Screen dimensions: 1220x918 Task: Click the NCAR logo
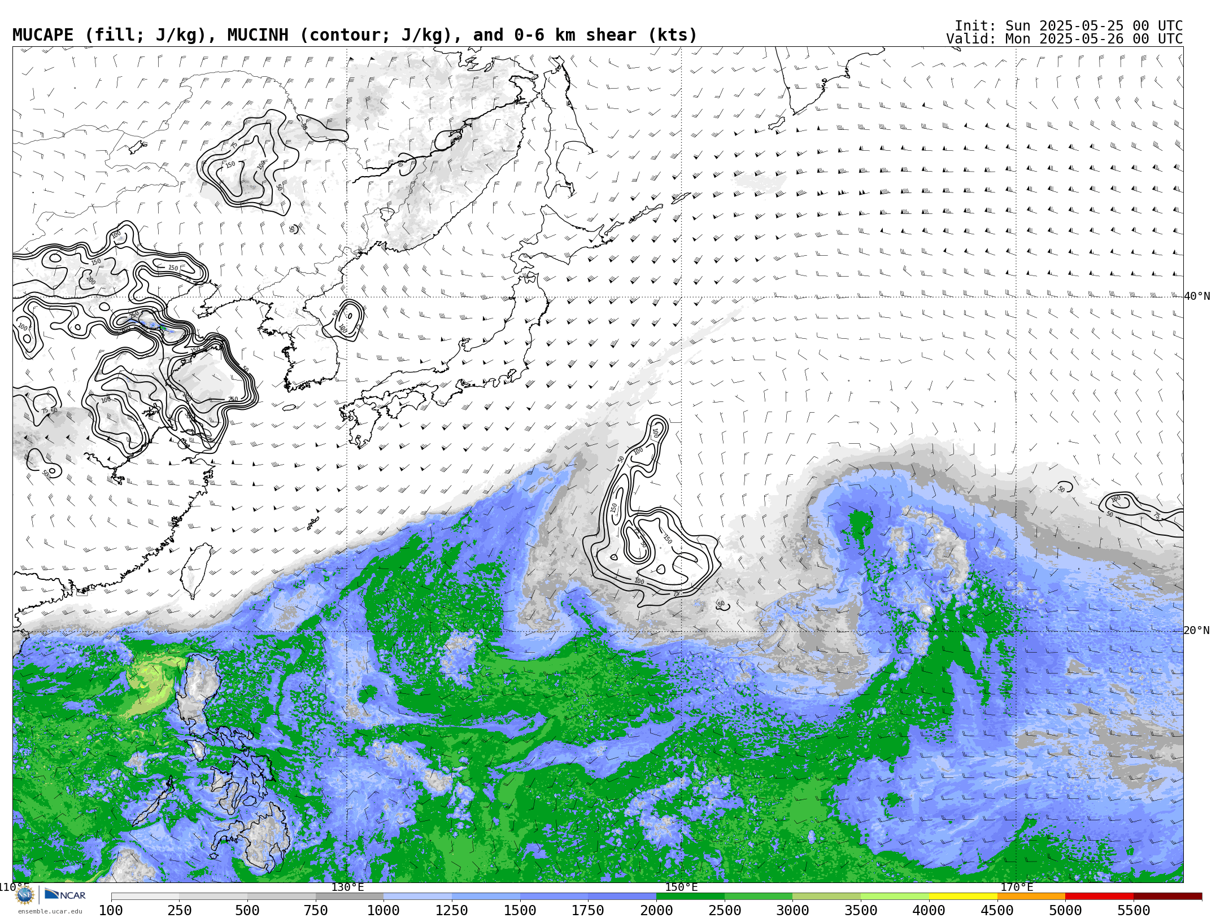(x=65, y=894)
